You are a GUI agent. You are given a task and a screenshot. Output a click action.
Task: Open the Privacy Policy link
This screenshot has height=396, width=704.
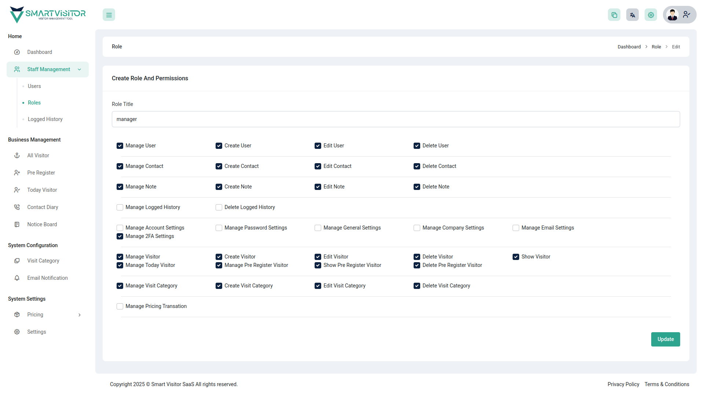623,384
